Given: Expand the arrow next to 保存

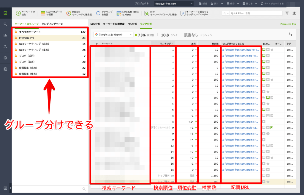Looking at the screenshot, I should pyautogui.click(x=238, y=4).
